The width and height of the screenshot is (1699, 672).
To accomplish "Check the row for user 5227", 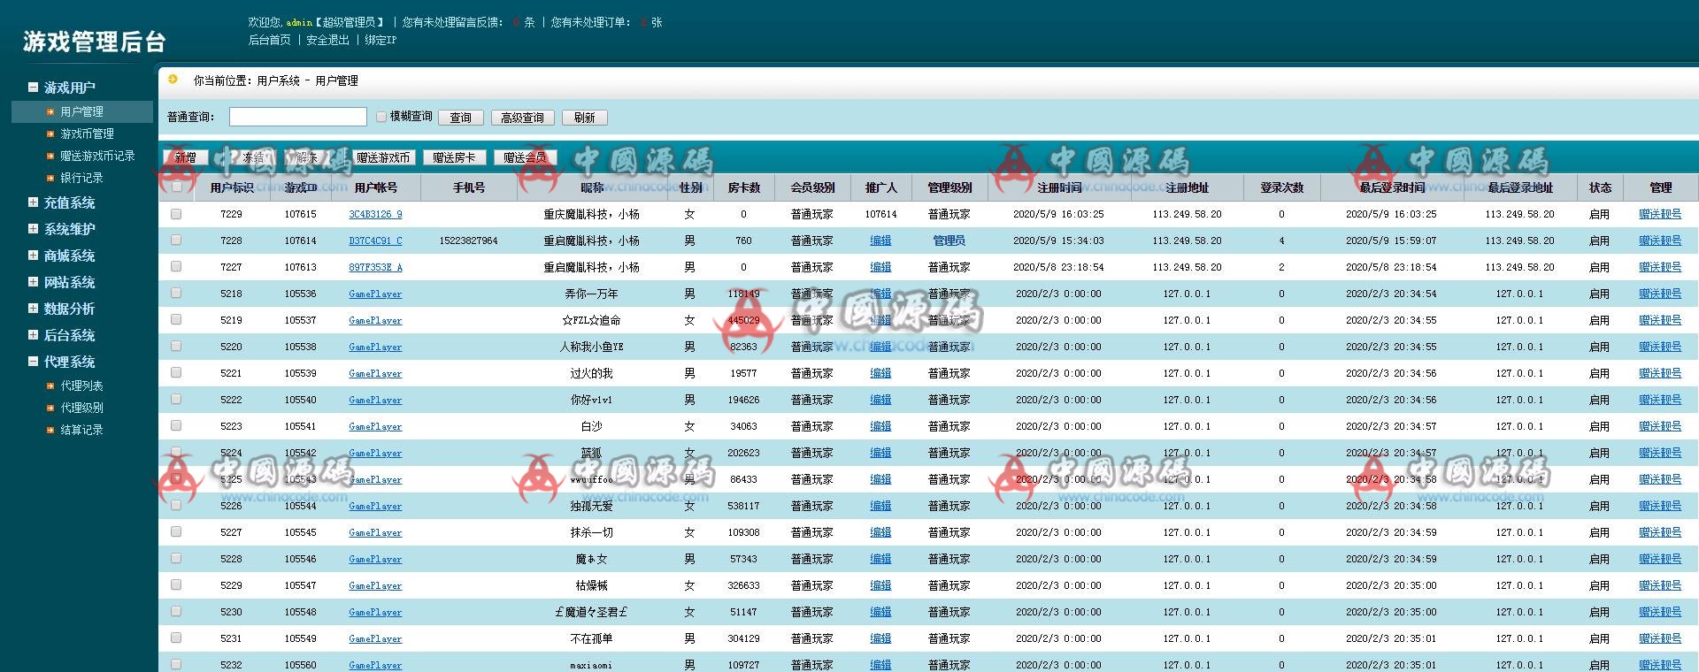I will [176, 531].
